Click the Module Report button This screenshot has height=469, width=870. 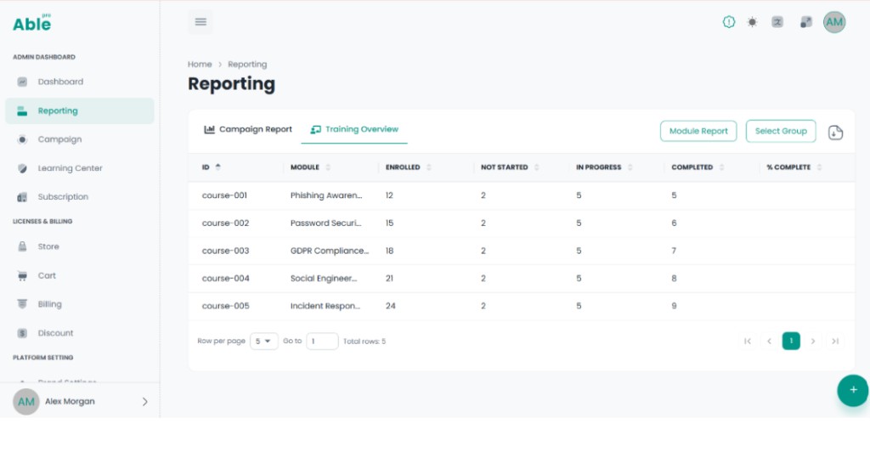(x=698, y=131)
